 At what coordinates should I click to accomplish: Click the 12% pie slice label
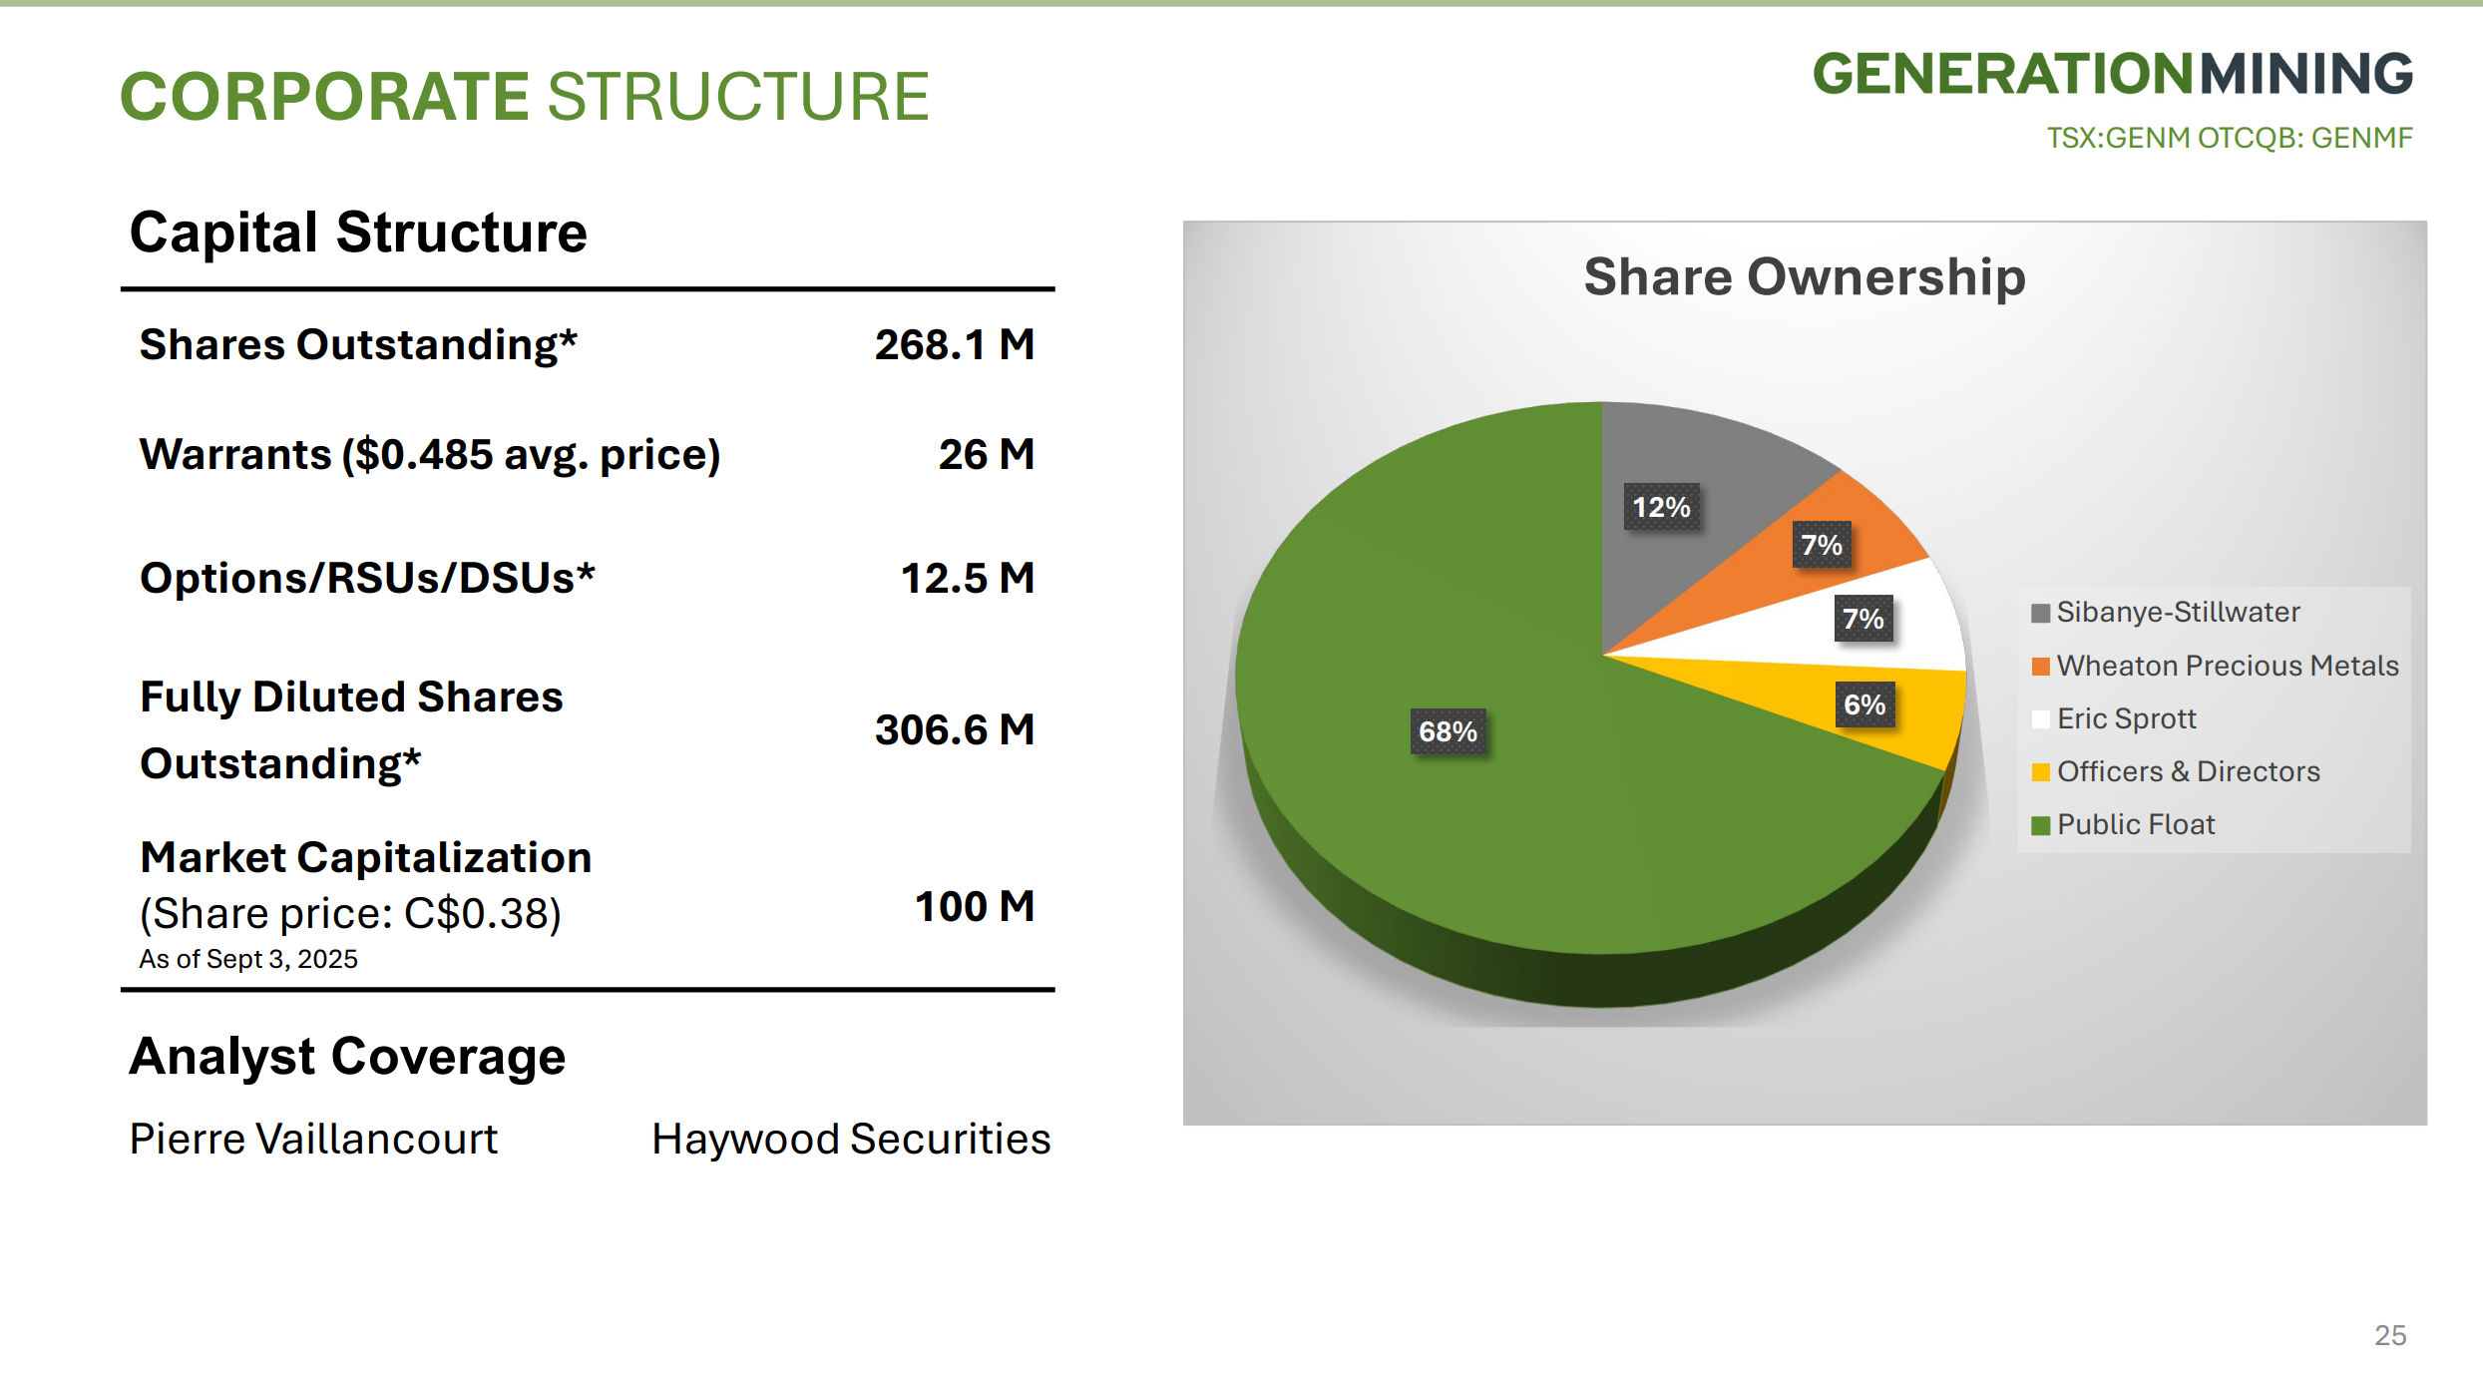pyautogui.click(x=1661, y=507)
